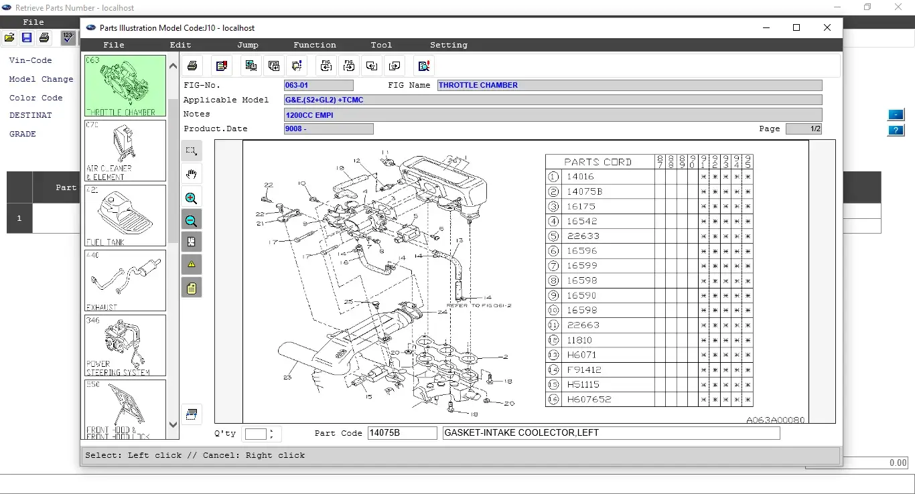Select the rectangle selection tool

(192, 150)
